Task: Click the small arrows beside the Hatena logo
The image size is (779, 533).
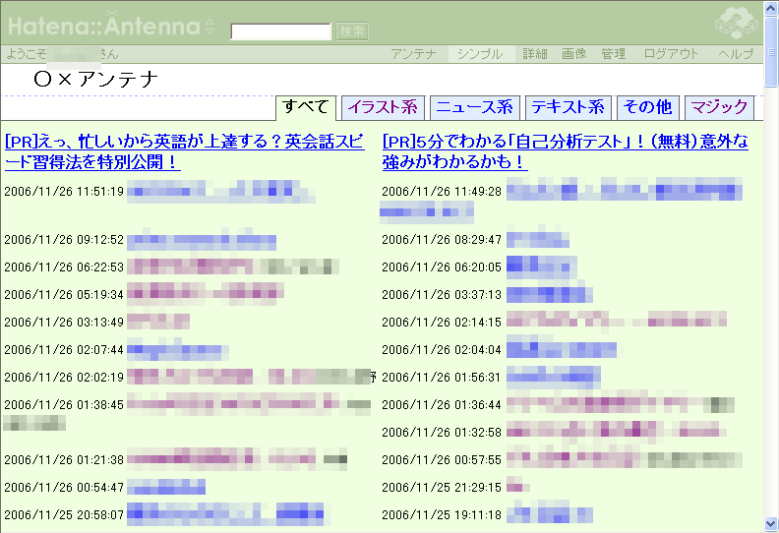Action: [210, 26]
